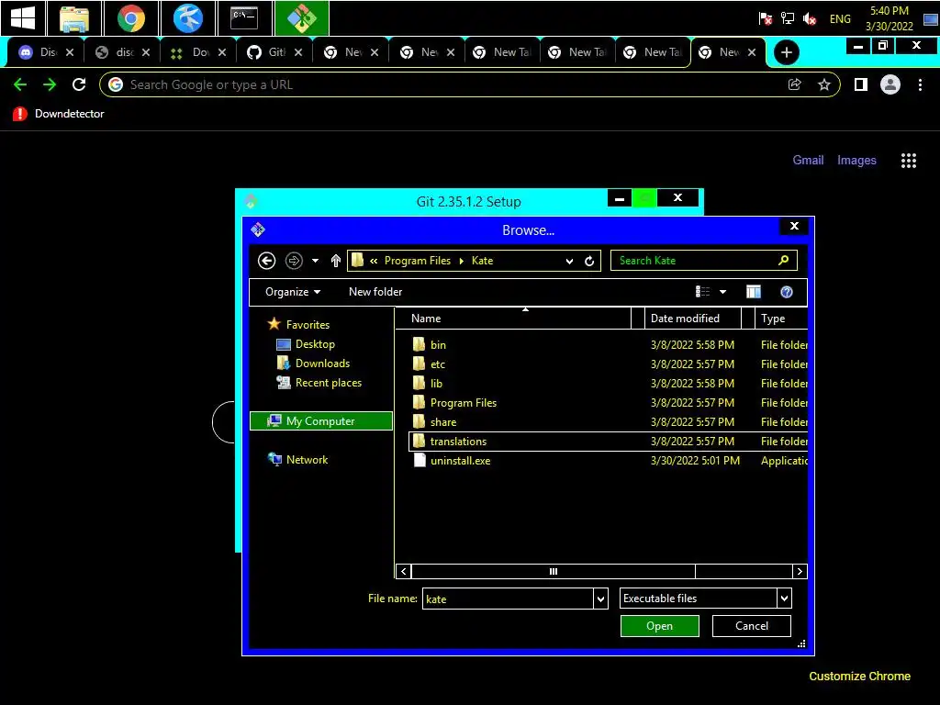Expand the File name dropdown arrow
Image resolution: width=940 pixels, height=705 pixels.
coord(600,599)
